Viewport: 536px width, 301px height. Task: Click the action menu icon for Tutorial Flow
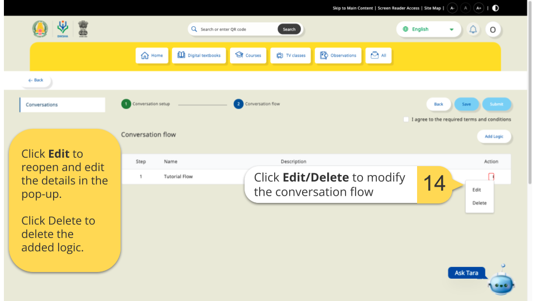pos(491,177)
